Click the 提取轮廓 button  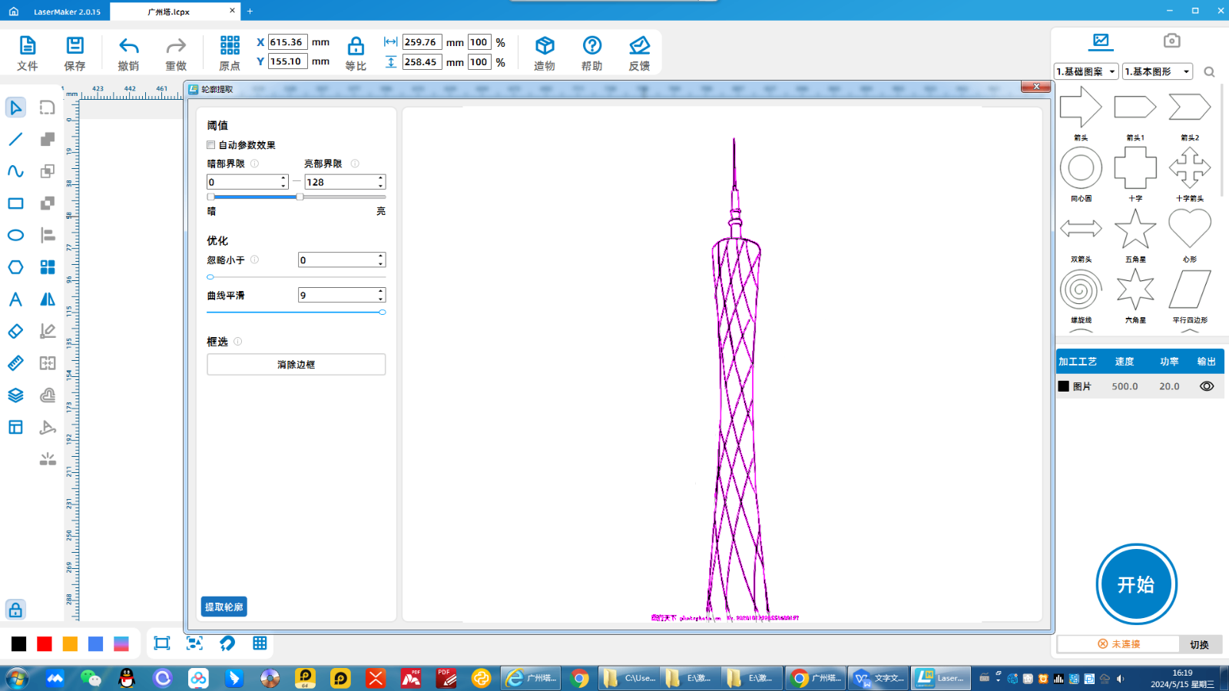point(224,607)
